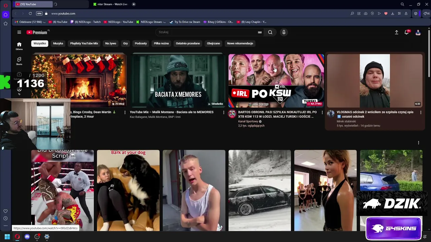
Task: Open the Create upload icon
Action: click(396, 32)
